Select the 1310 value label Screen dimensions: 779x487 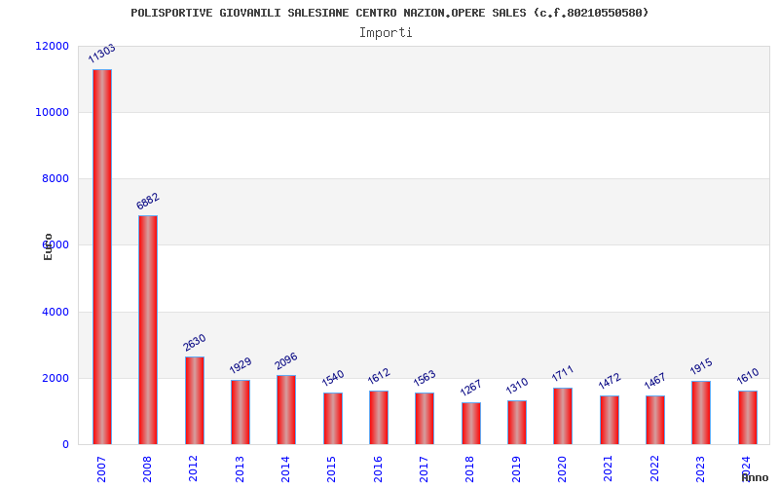[517, 386]
